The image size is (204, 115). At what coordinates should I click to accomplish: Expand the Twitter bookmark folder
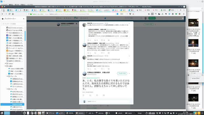point(5,64)
